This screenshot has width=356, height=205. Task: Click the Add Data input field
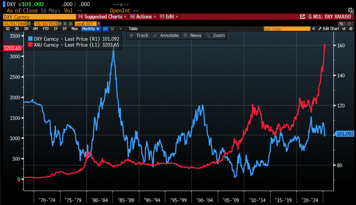click(x=287, y=29)
